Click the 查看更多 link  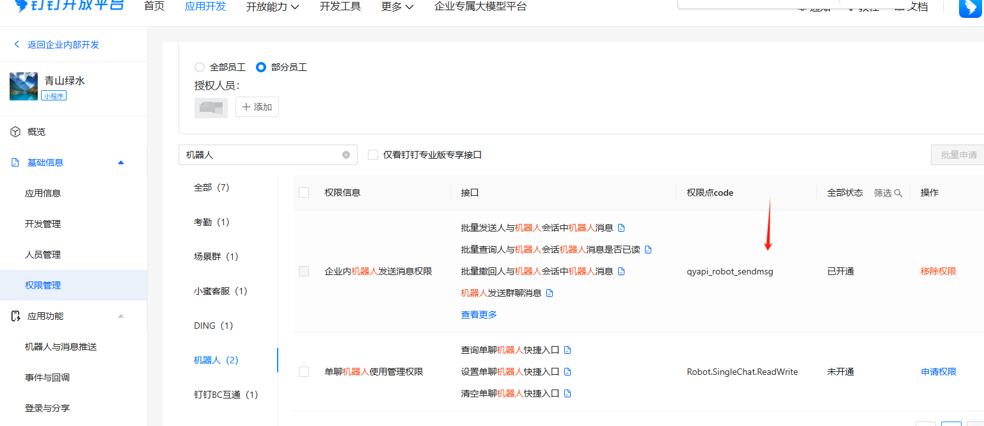pos(479,315)
